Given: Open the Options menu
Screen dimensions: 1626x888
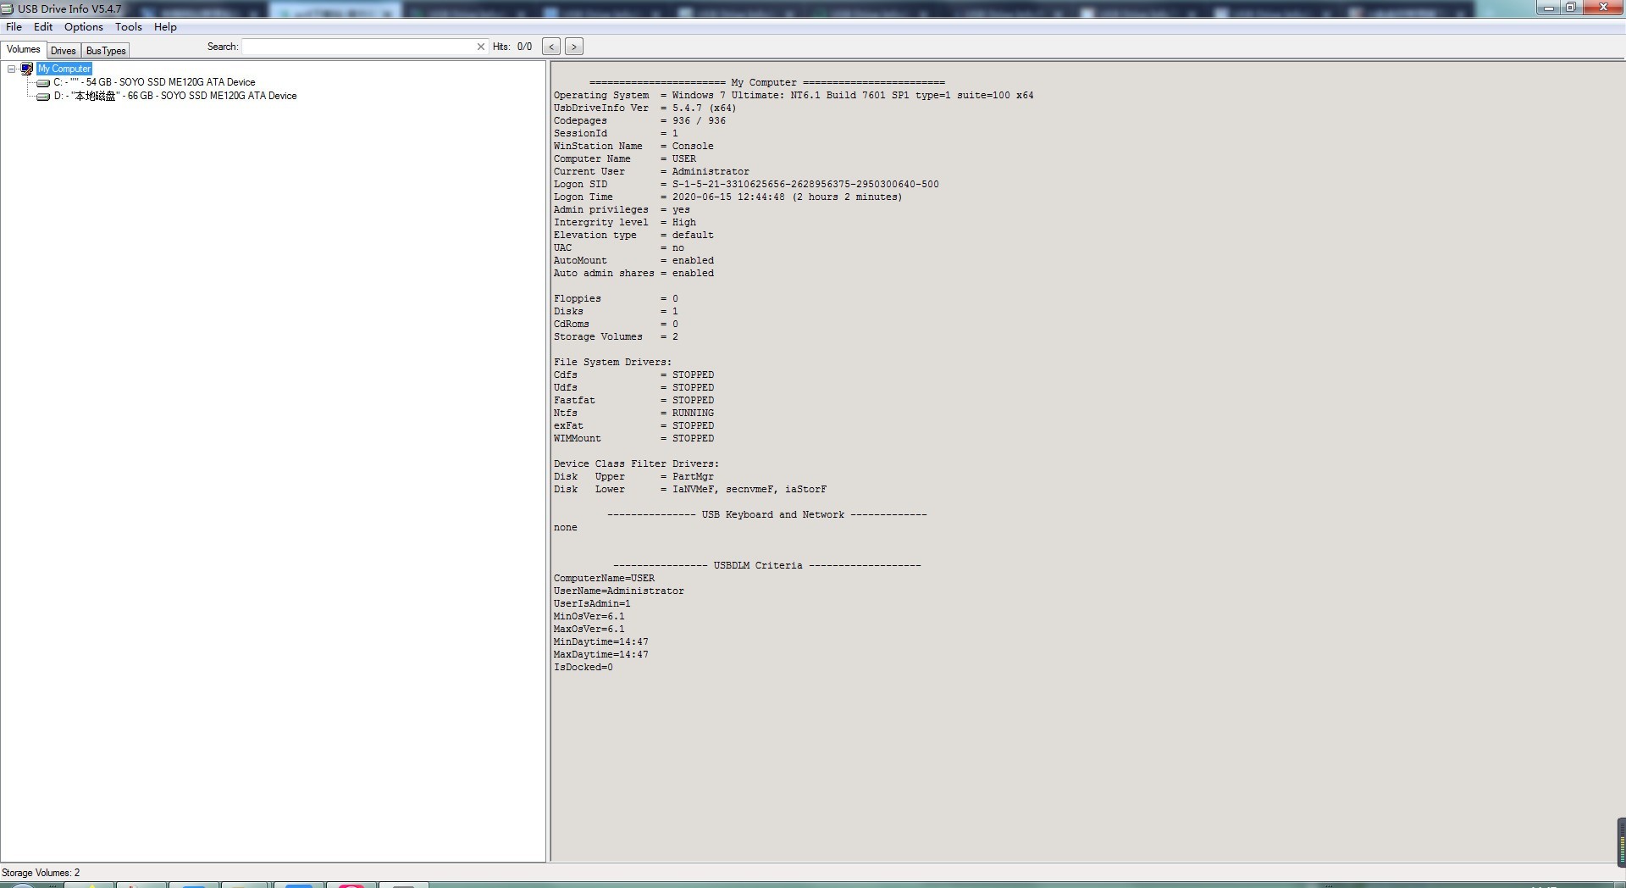Looking at the screenshot, I should 83,27.
